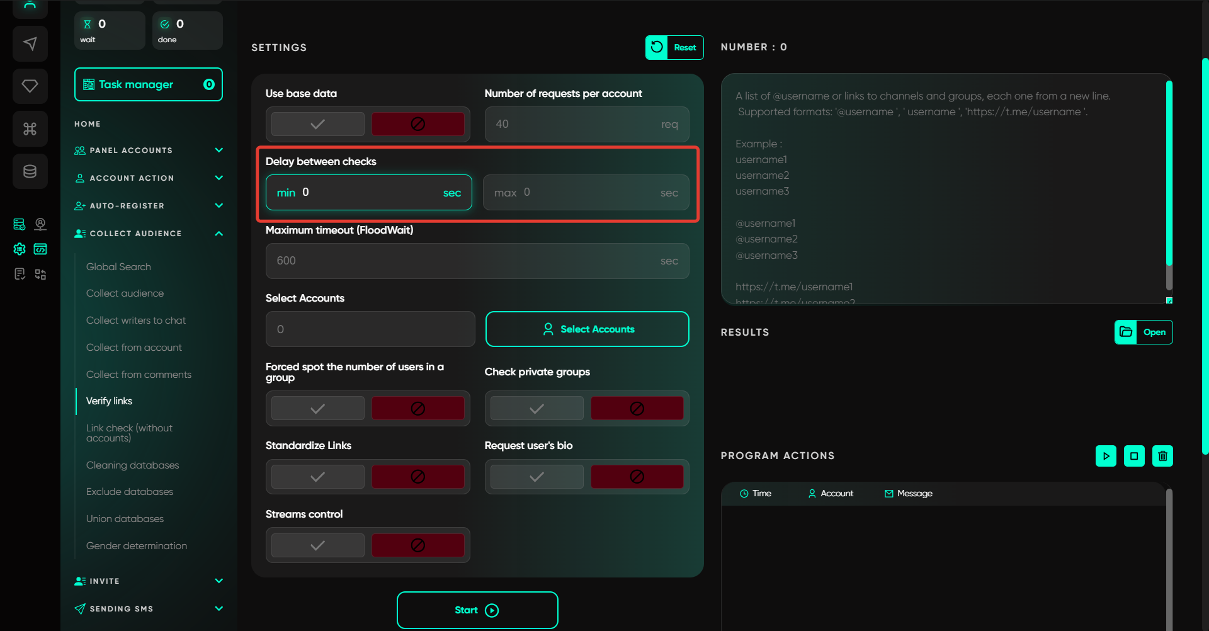The width and height of the screenshot is (1209, 631).
Task: Disable Streams control with red button
Action: click(x=417, y=545)
